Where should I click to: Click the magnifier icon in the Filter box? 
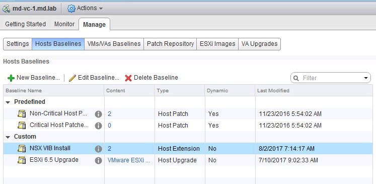296,78
